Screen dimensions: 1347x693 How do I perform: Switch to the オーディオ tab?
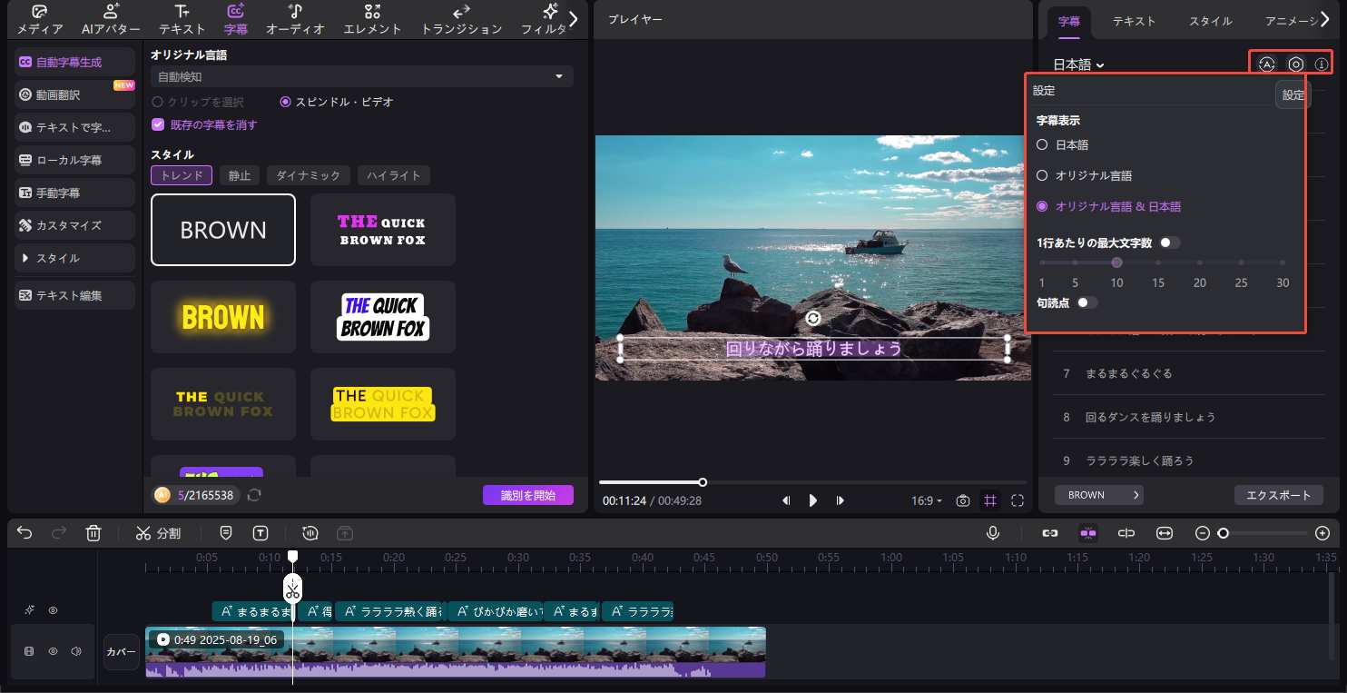click(x=295, y=20)
